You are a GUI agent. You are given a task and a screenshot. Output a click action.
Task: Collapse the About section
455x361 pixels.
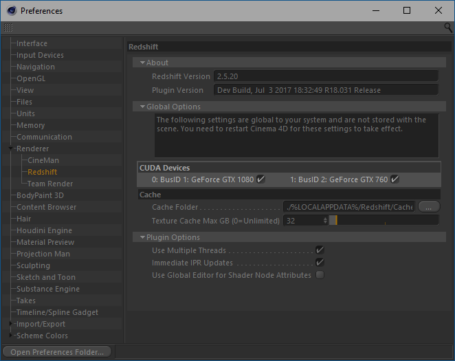[x=142, y=63]
